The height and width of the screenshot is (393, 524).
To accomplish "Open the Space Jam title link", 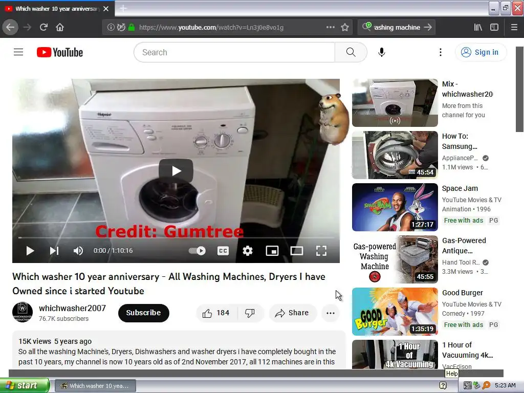I will point(460,188).
